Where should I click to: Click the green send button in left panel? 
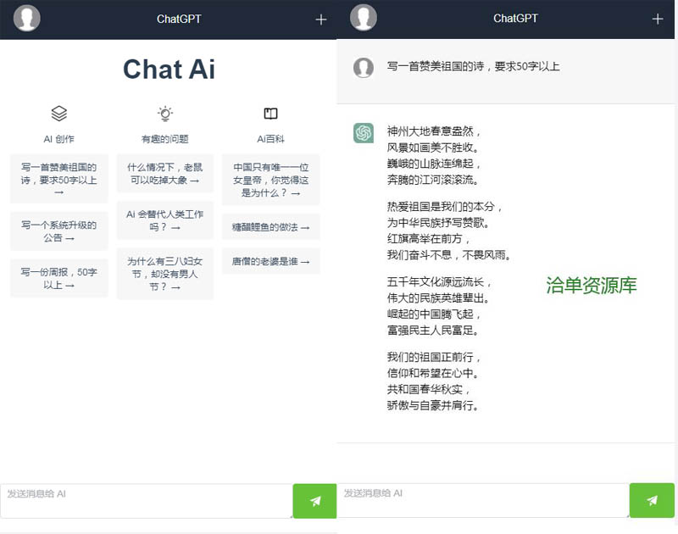click(x=314, y=501)
